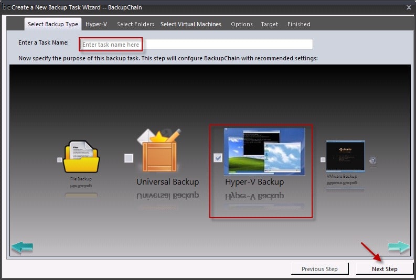The height and width of the screenshot is (280, 416).
Task: Open the Options tab
Action: pos(242,24)
